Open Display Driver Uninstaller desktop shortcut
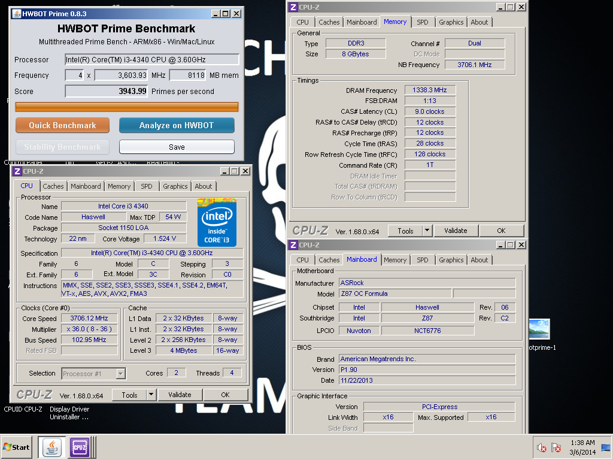613x460 pixels. 69,413
